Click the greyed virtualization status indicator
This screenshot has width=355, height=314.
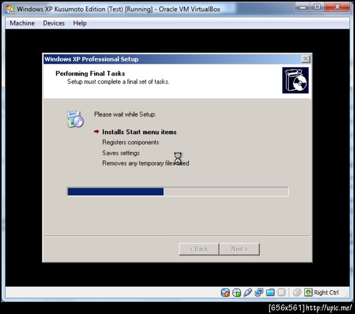coord(282,292)
